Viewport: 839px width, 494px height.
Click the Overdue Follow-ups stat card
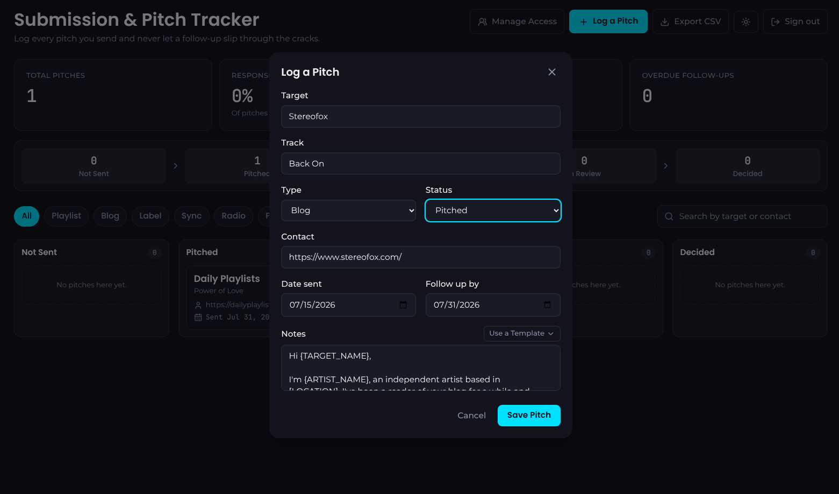[728, 95]
